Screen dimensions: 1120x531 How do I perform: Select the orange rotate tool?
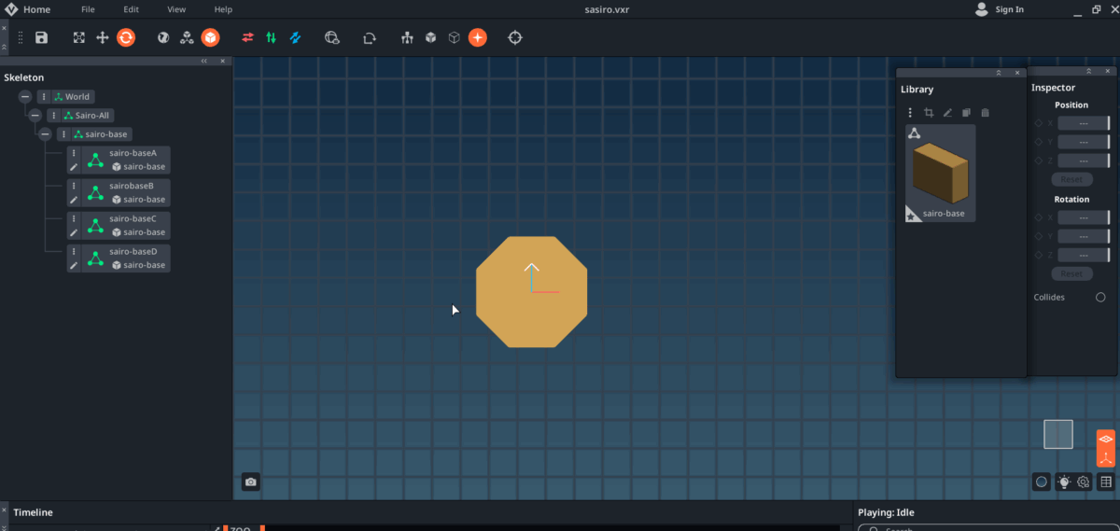[126, 37]
